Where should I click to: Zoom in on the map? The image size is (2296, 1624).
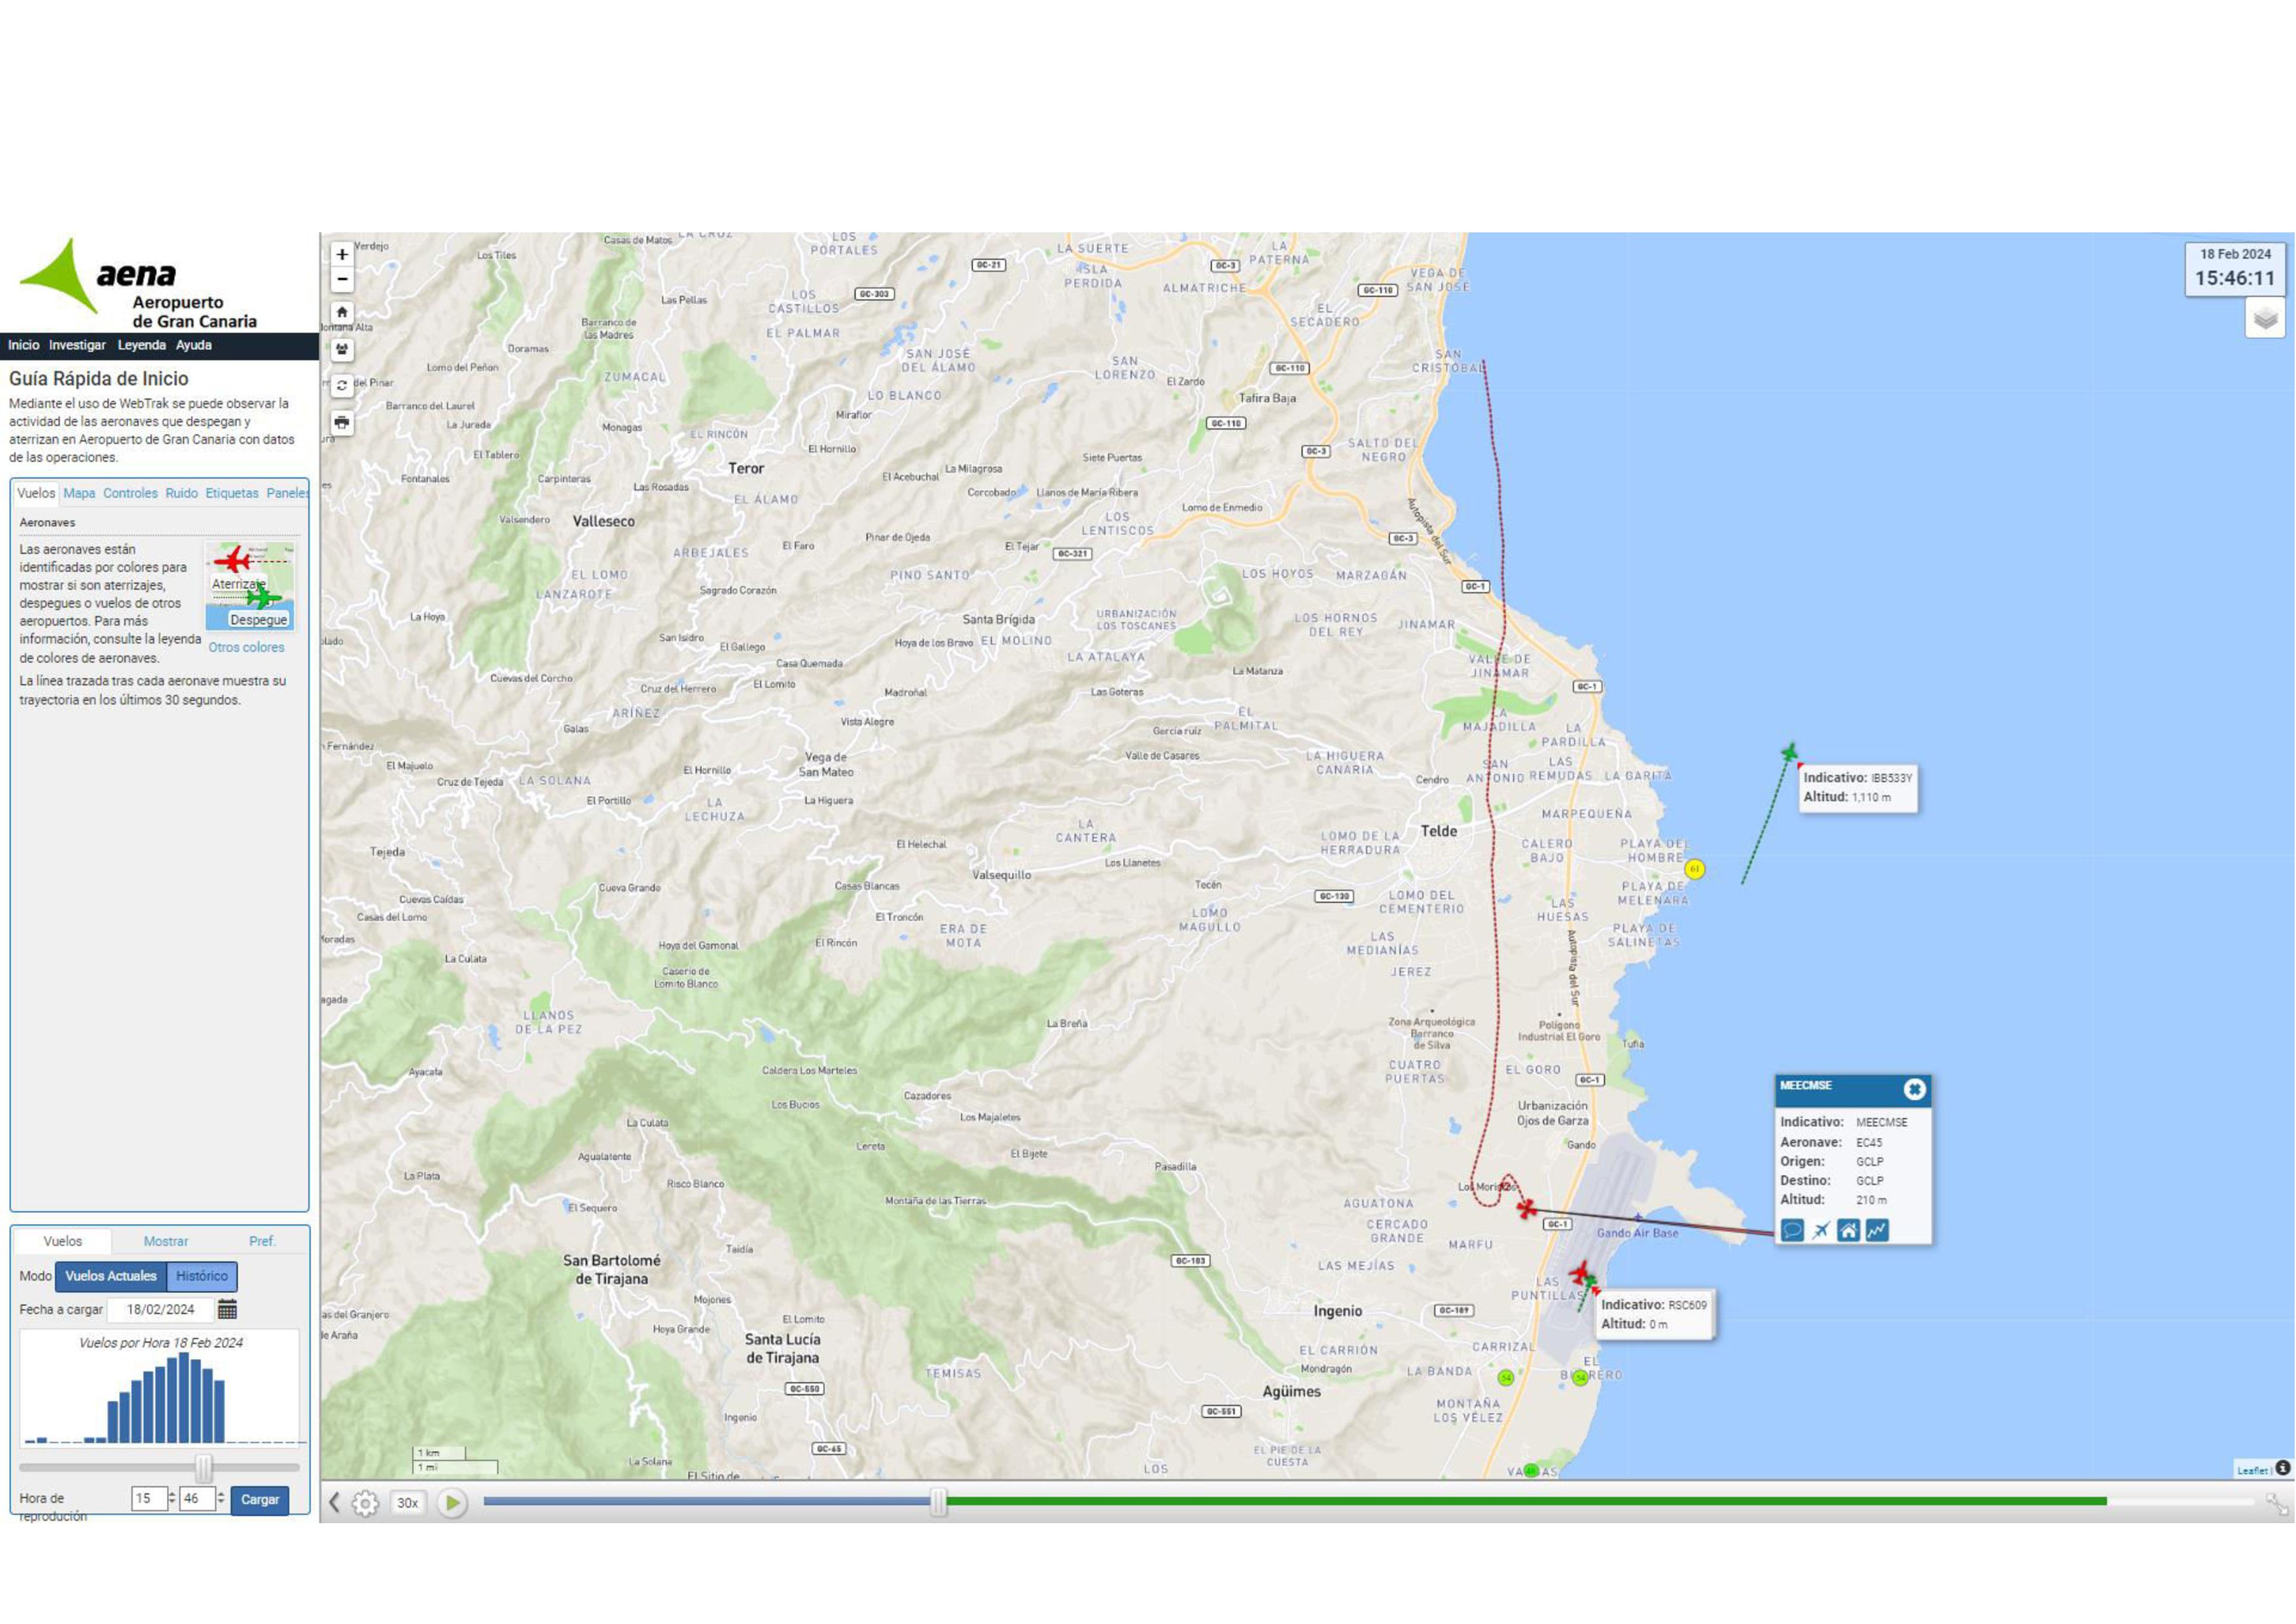point(342,255)
